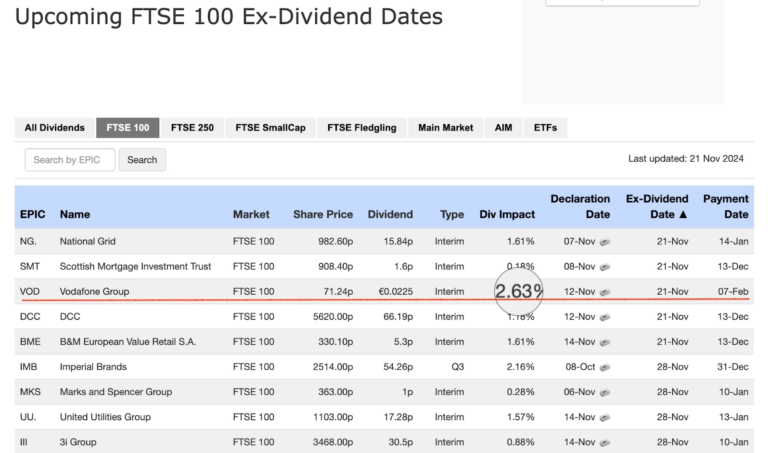
Task: Open Marks and Spencer declaration icon
Action: coord(605,392)
